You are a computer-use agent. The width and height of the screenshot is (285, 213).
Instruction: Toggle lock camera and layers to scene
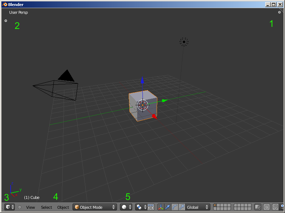click(257, 207)
